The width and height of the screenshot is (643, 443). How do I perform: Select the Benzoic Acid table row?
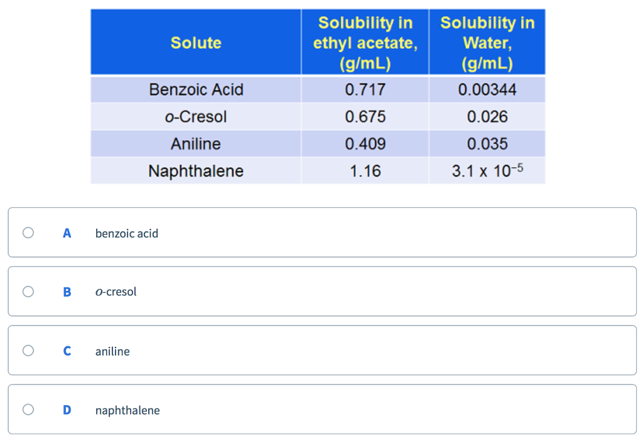196,89
